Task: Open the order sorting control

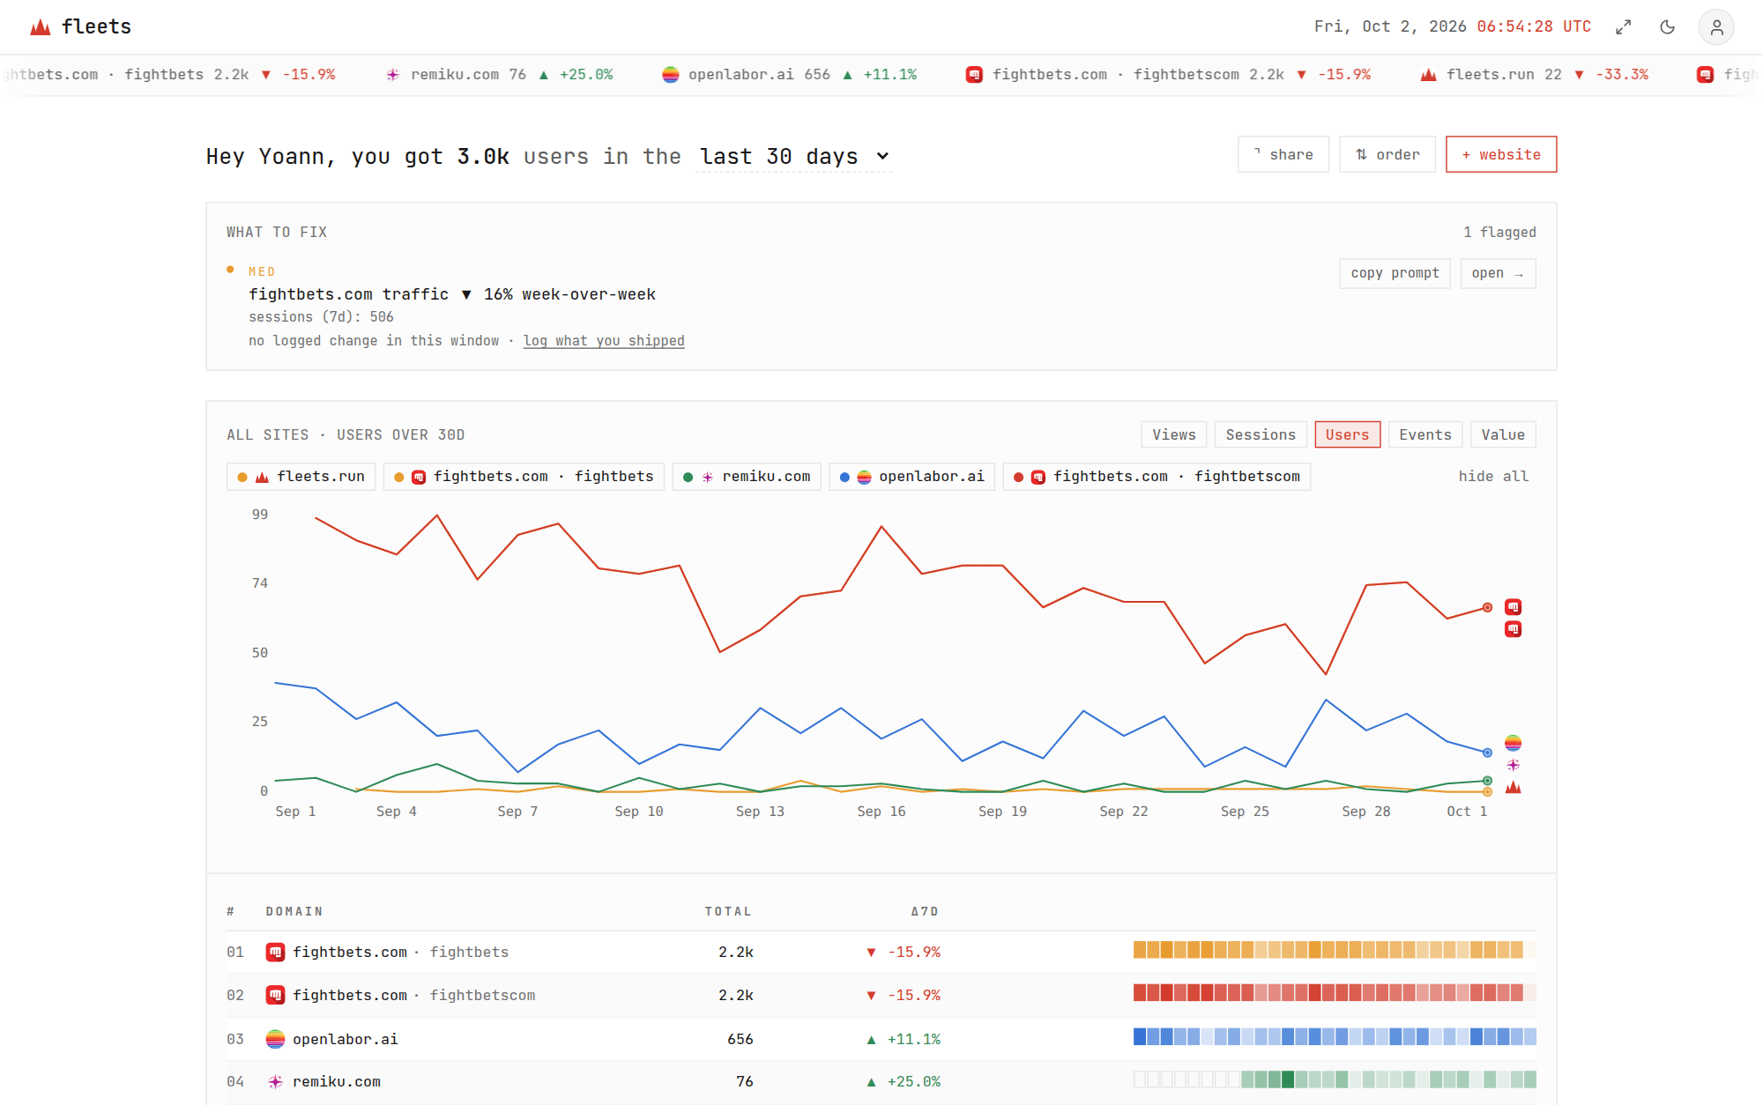Action: click(1387, 154)
